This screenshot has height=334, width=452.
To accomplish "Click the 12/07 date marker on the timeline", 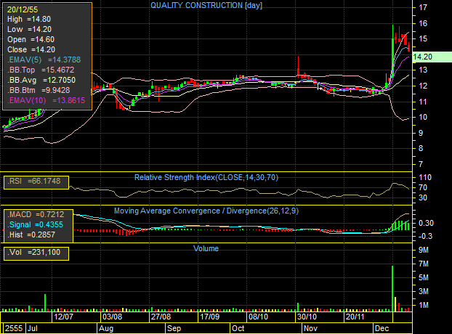I will (x=64, y=317).
